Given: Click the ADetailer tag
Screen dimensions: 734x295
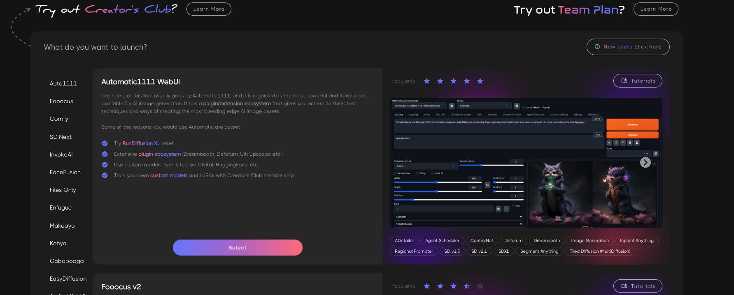Looking at the screenshot, I should pyautogui.click(x=404, y=241).
